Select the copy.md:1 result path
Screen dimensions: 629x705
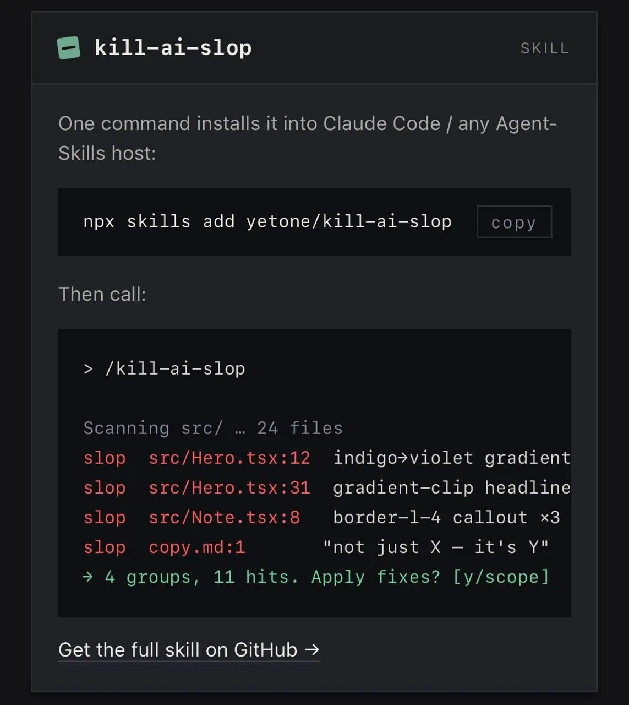tap(197, 547)
